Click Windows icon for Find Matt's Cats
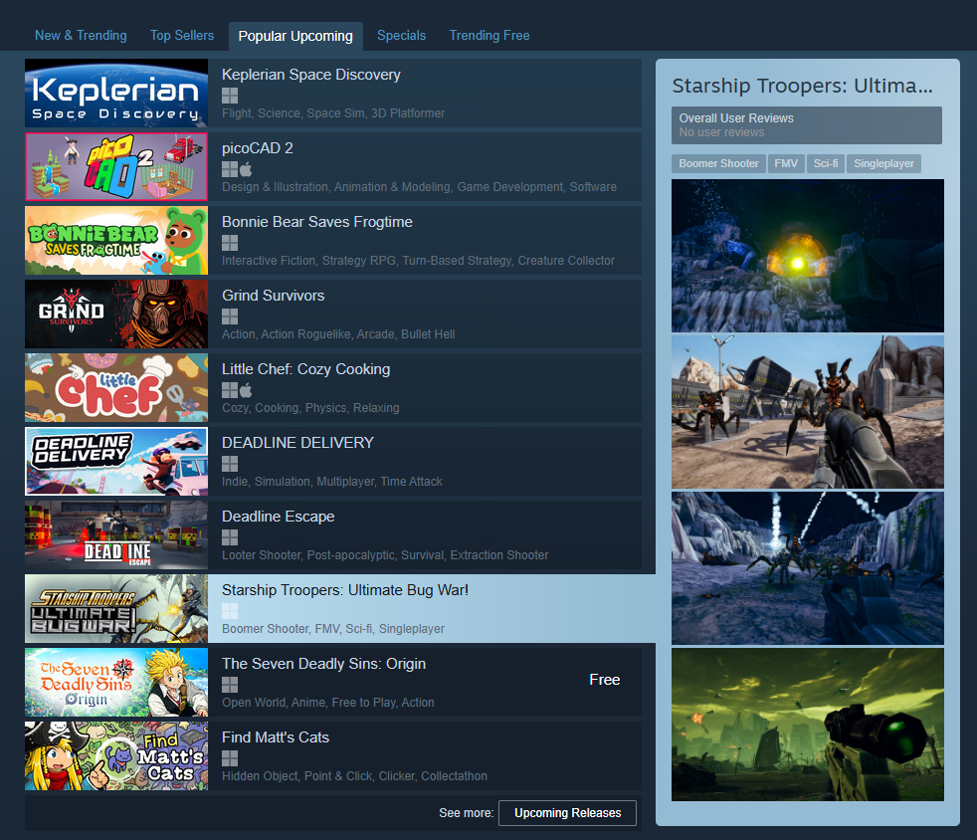This screenshot has width=977, height=840. click(230, 758)
